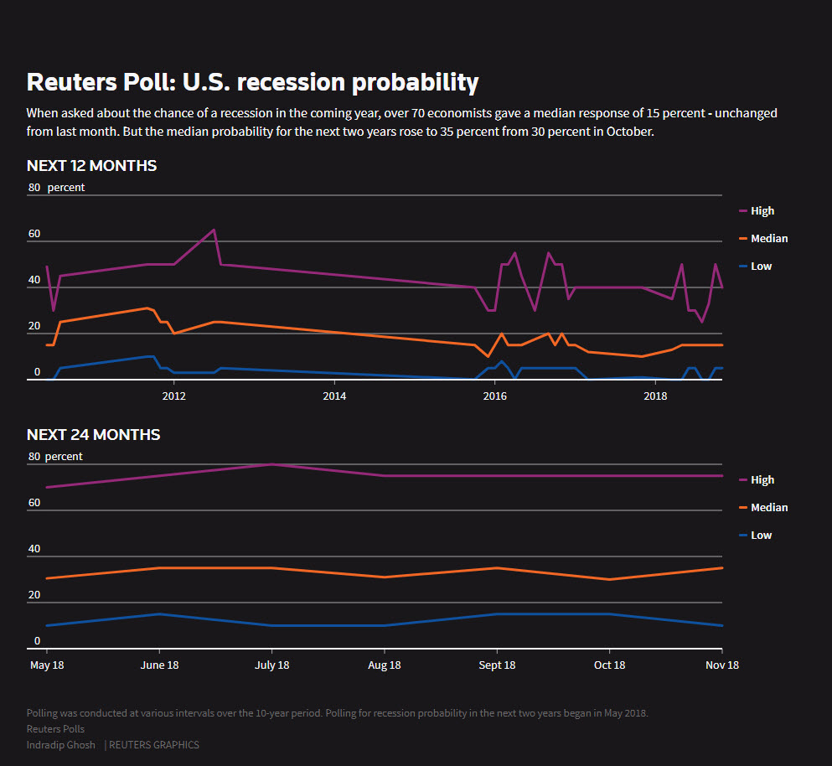The image size is (832, 766).
Task: Click the 2016 x-axis year label
Action: [495, 396]
